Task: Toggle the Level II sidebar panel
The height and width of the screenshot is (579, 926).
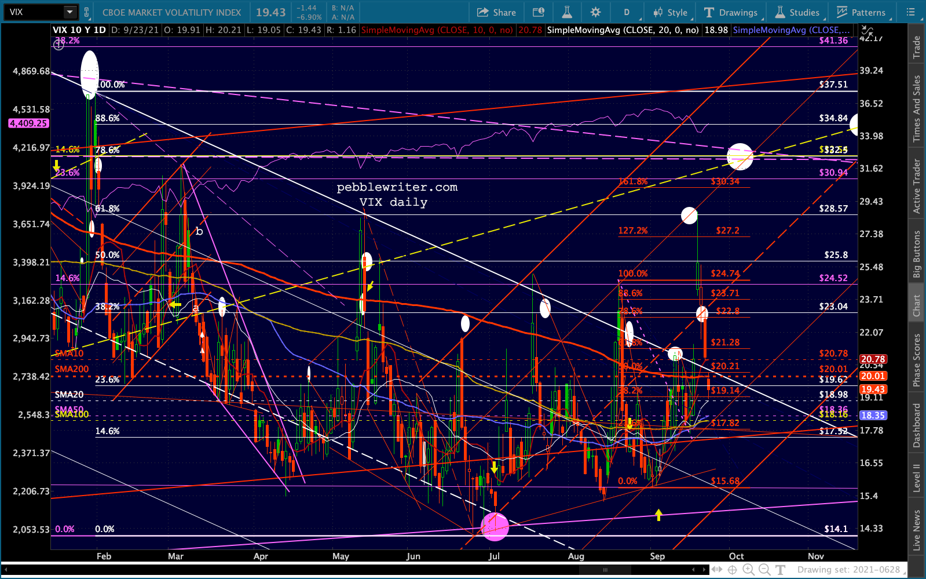Action: tap(917, 478)
